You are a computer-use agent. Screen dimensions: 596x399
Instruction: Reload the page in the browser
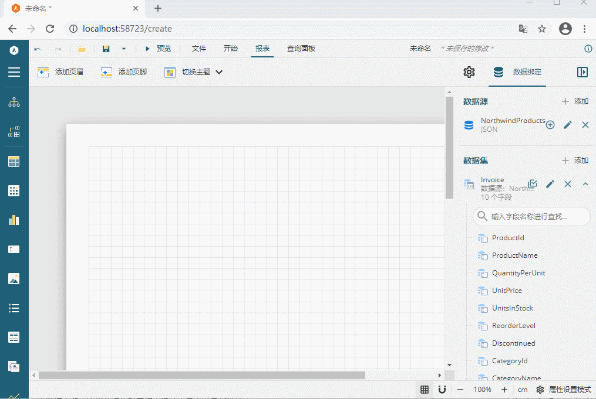pos(50,29)
